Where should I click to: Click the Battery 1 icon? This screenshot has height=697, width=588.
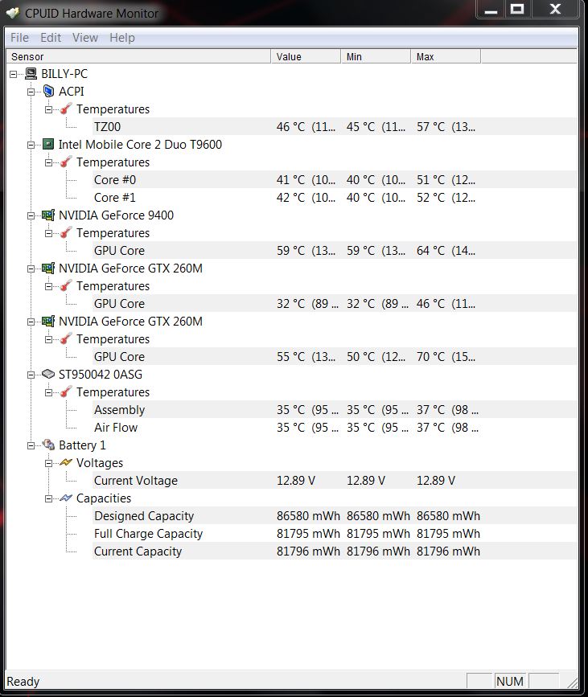[x=48, y=445]
